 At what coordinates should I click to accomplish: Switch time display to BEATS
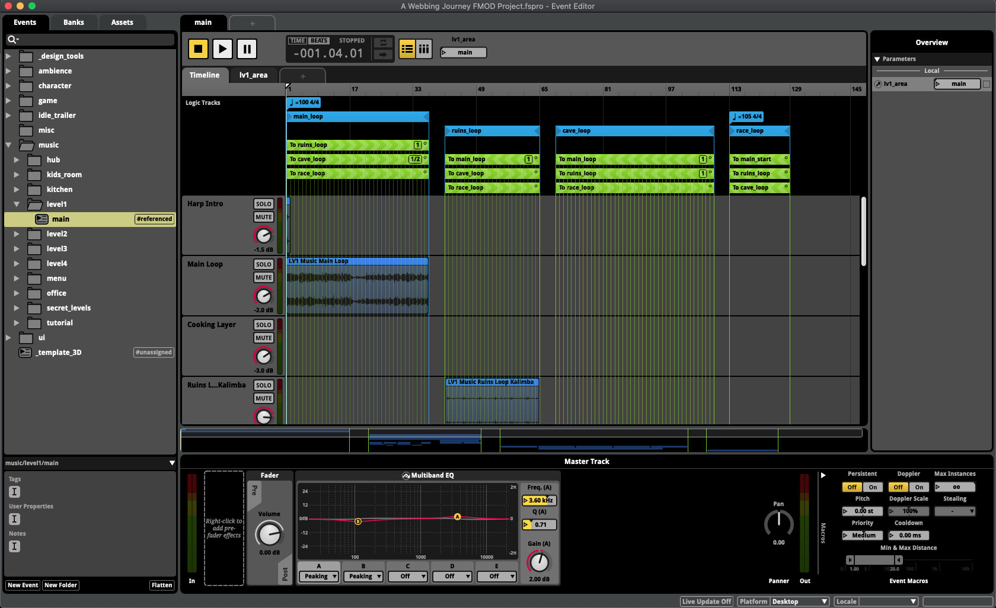tap(319, 41)
